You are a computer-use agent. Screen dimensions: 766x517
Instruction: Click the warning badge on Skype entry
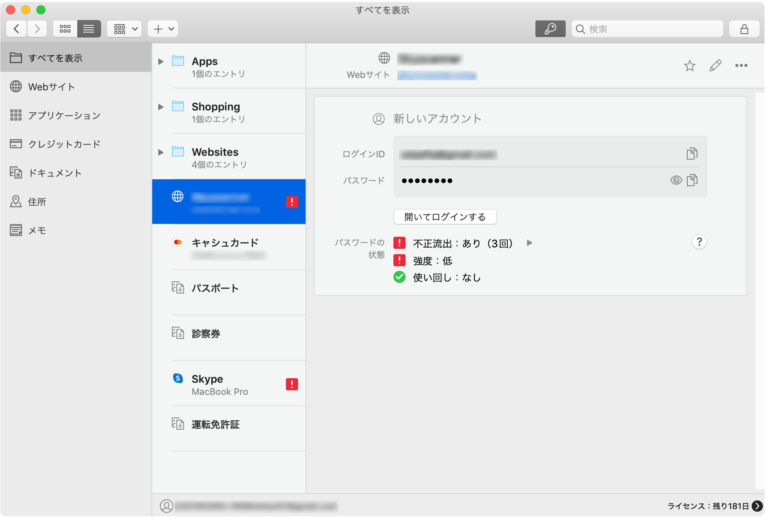tap(292, 384)
